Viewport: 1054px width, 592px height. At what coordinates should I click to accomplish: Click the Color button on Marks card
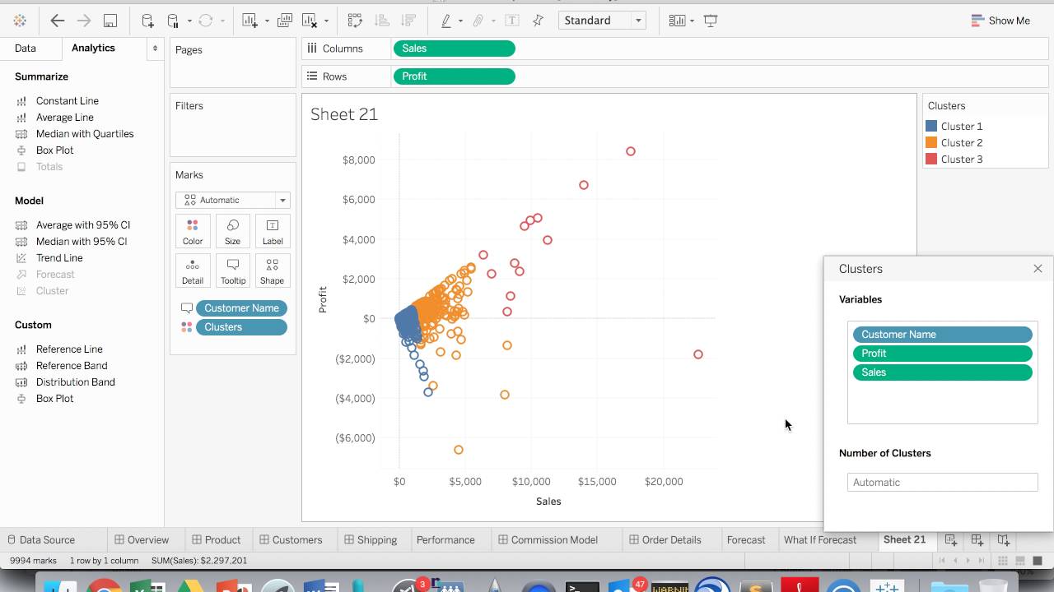point(193,232)
